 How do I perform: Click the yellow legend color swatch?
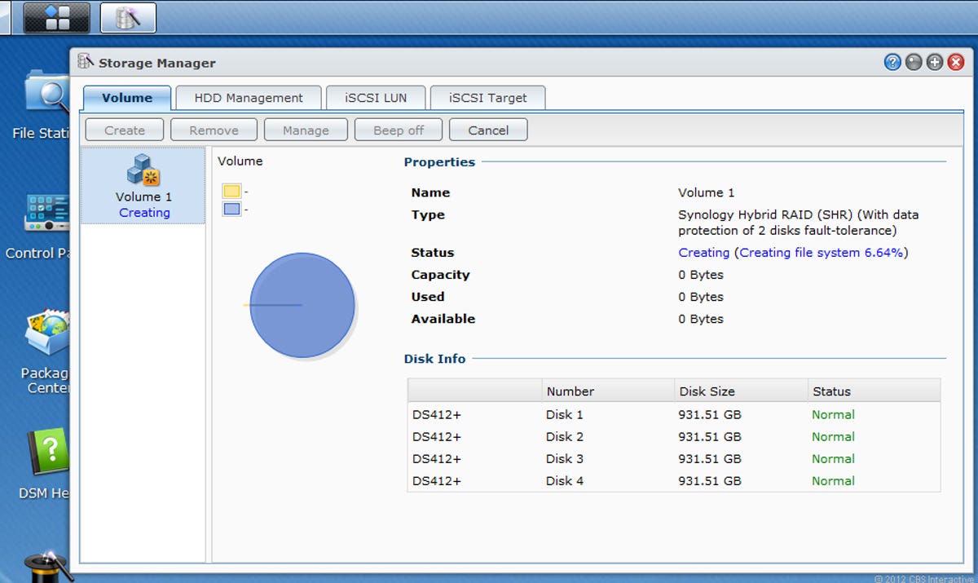(x=231, y=192)
